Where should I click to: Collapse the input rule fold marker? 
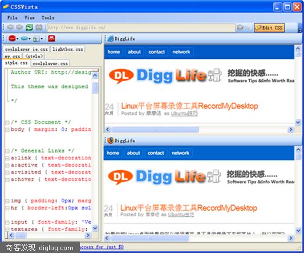(x=7, y=222)
